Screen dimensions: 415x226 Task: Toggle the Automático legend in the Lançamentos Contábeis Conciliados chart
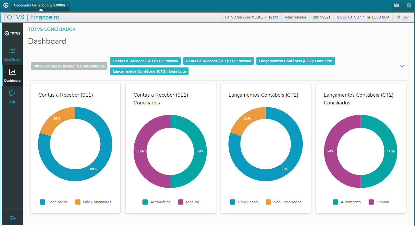[347, 202]
